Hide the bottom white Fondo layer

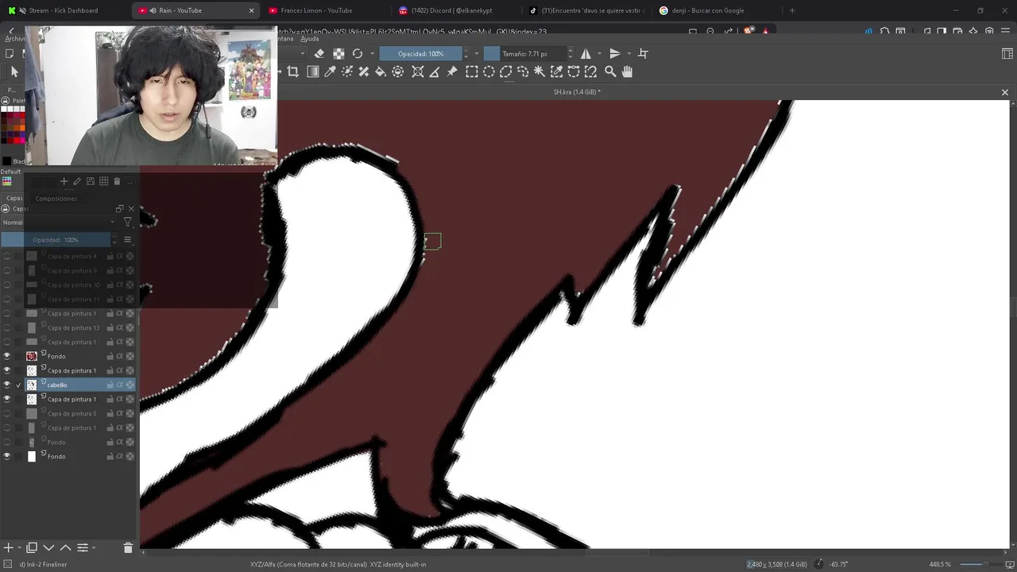[7, 456]
